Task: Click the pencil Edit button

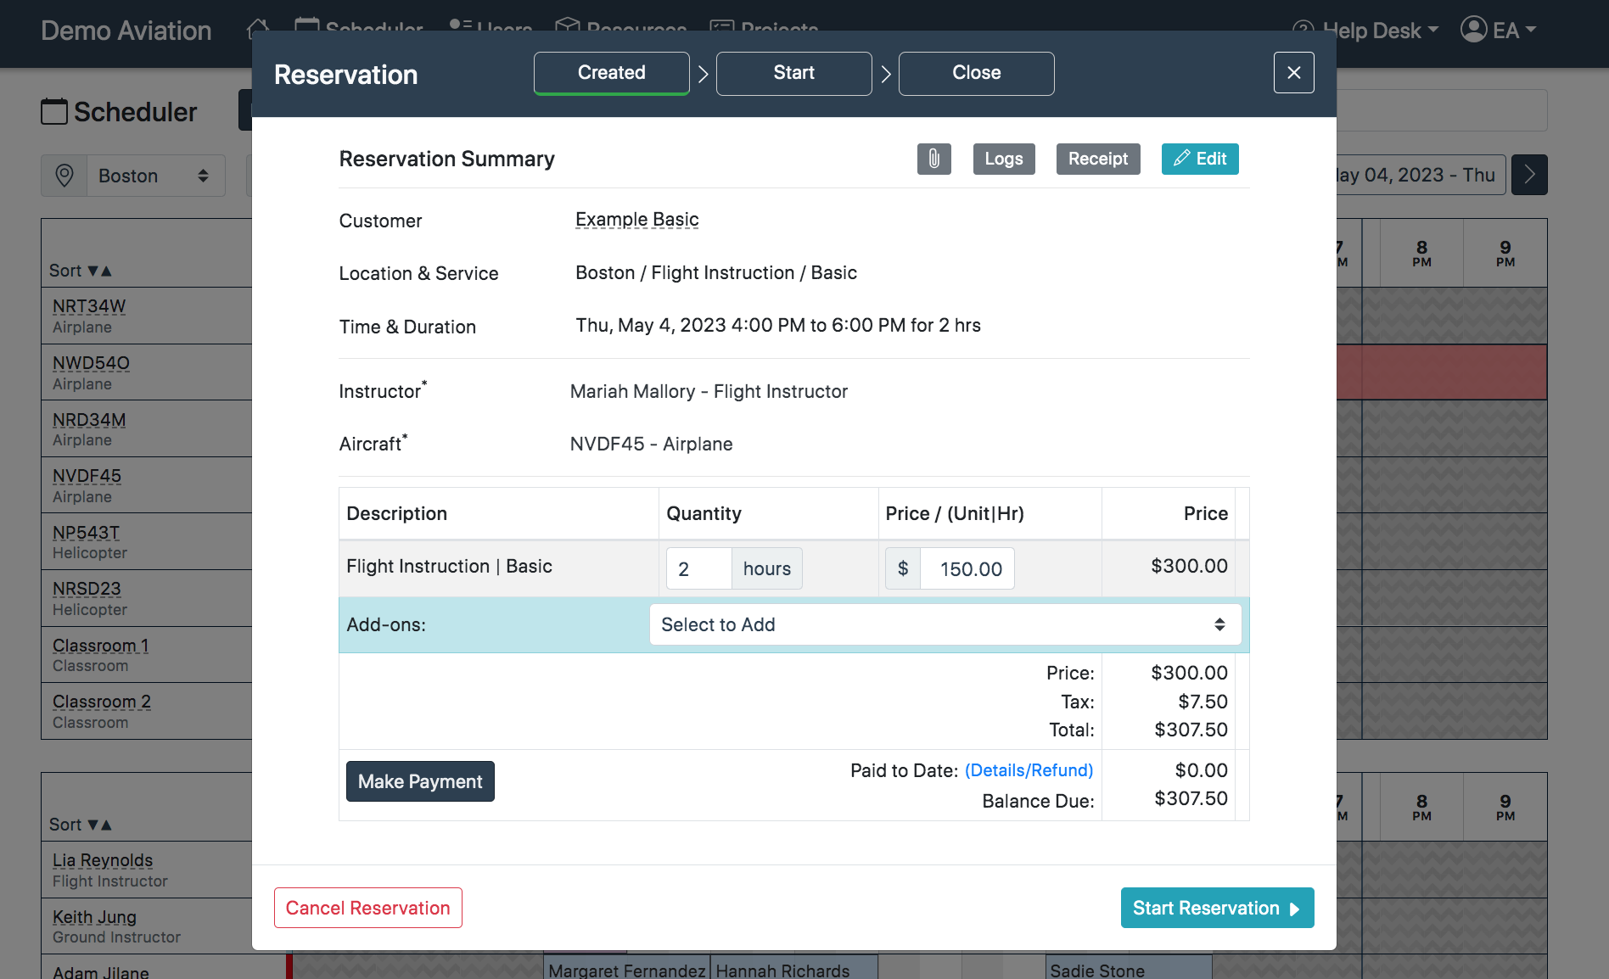Action: 1199,159
